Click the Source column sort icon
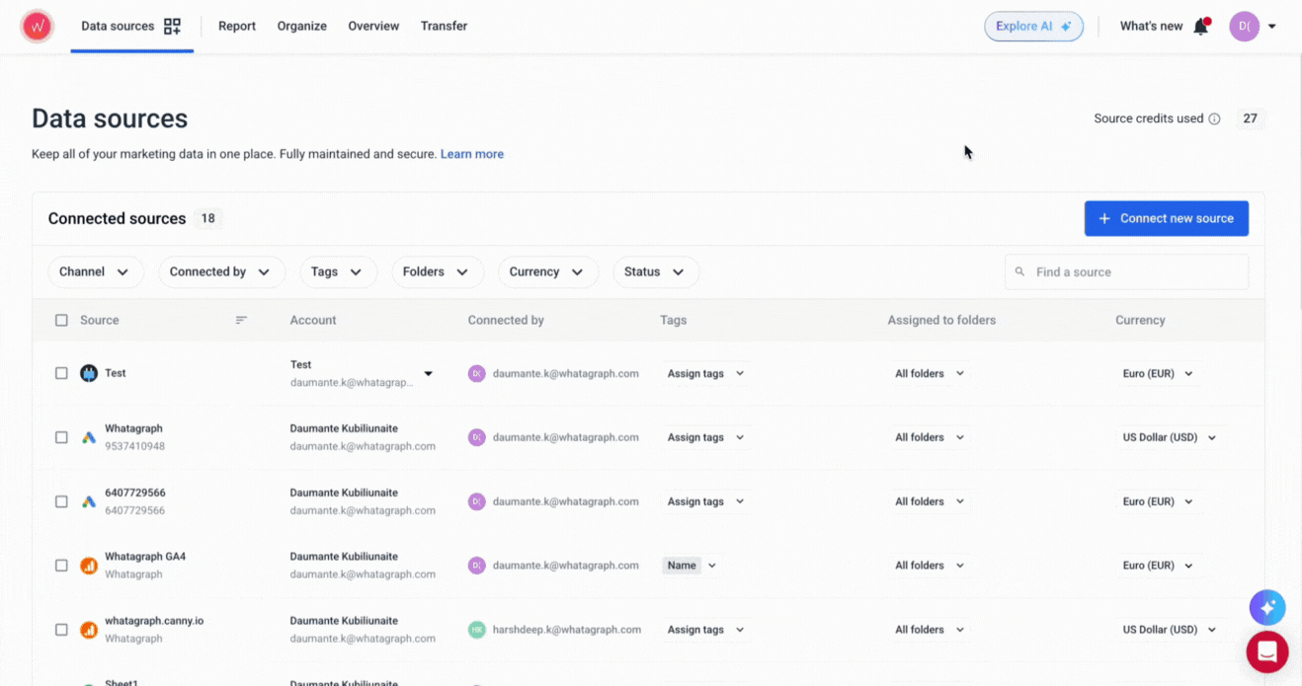1302x686 pixels. [x=241, y=320]
